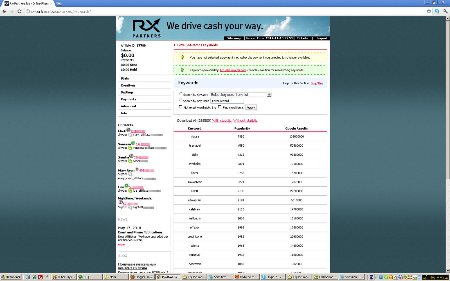Select the Search by any word radio button
450x281 pixels.
coord(181,100)
